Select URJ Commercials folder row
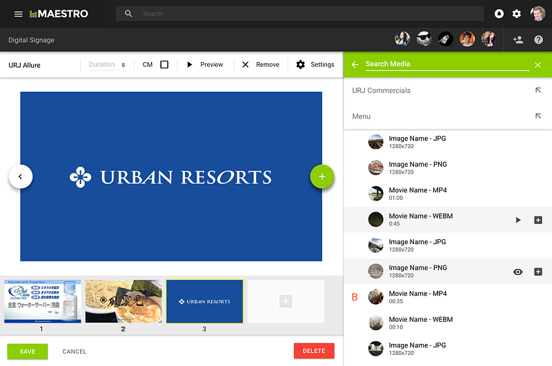The width and height of the screenshot is (552, 366). tap(447, 91)
